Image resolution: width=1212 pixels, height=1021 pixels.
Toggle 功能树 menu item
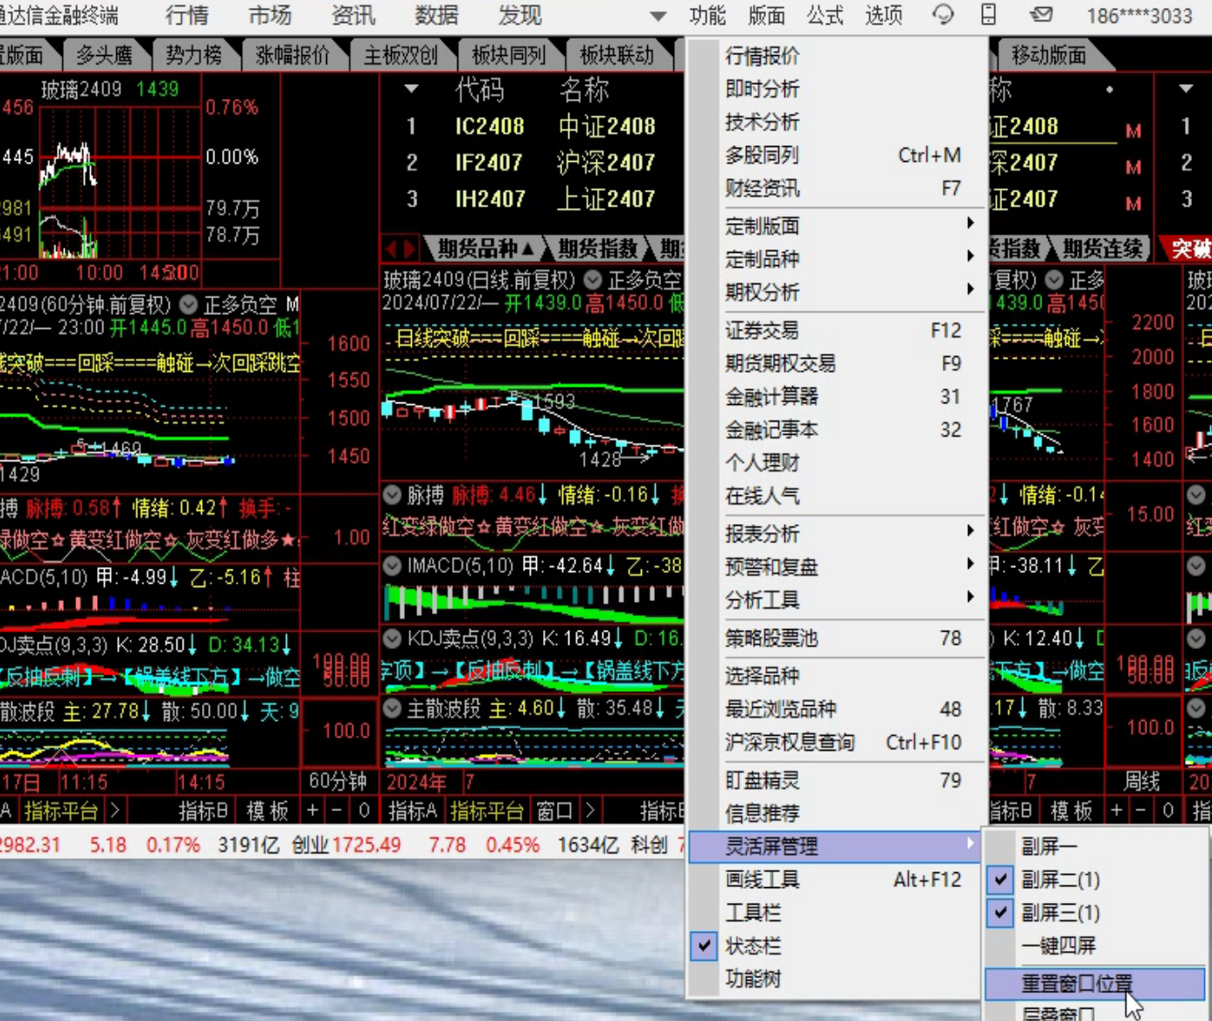(x=835, y=979)
